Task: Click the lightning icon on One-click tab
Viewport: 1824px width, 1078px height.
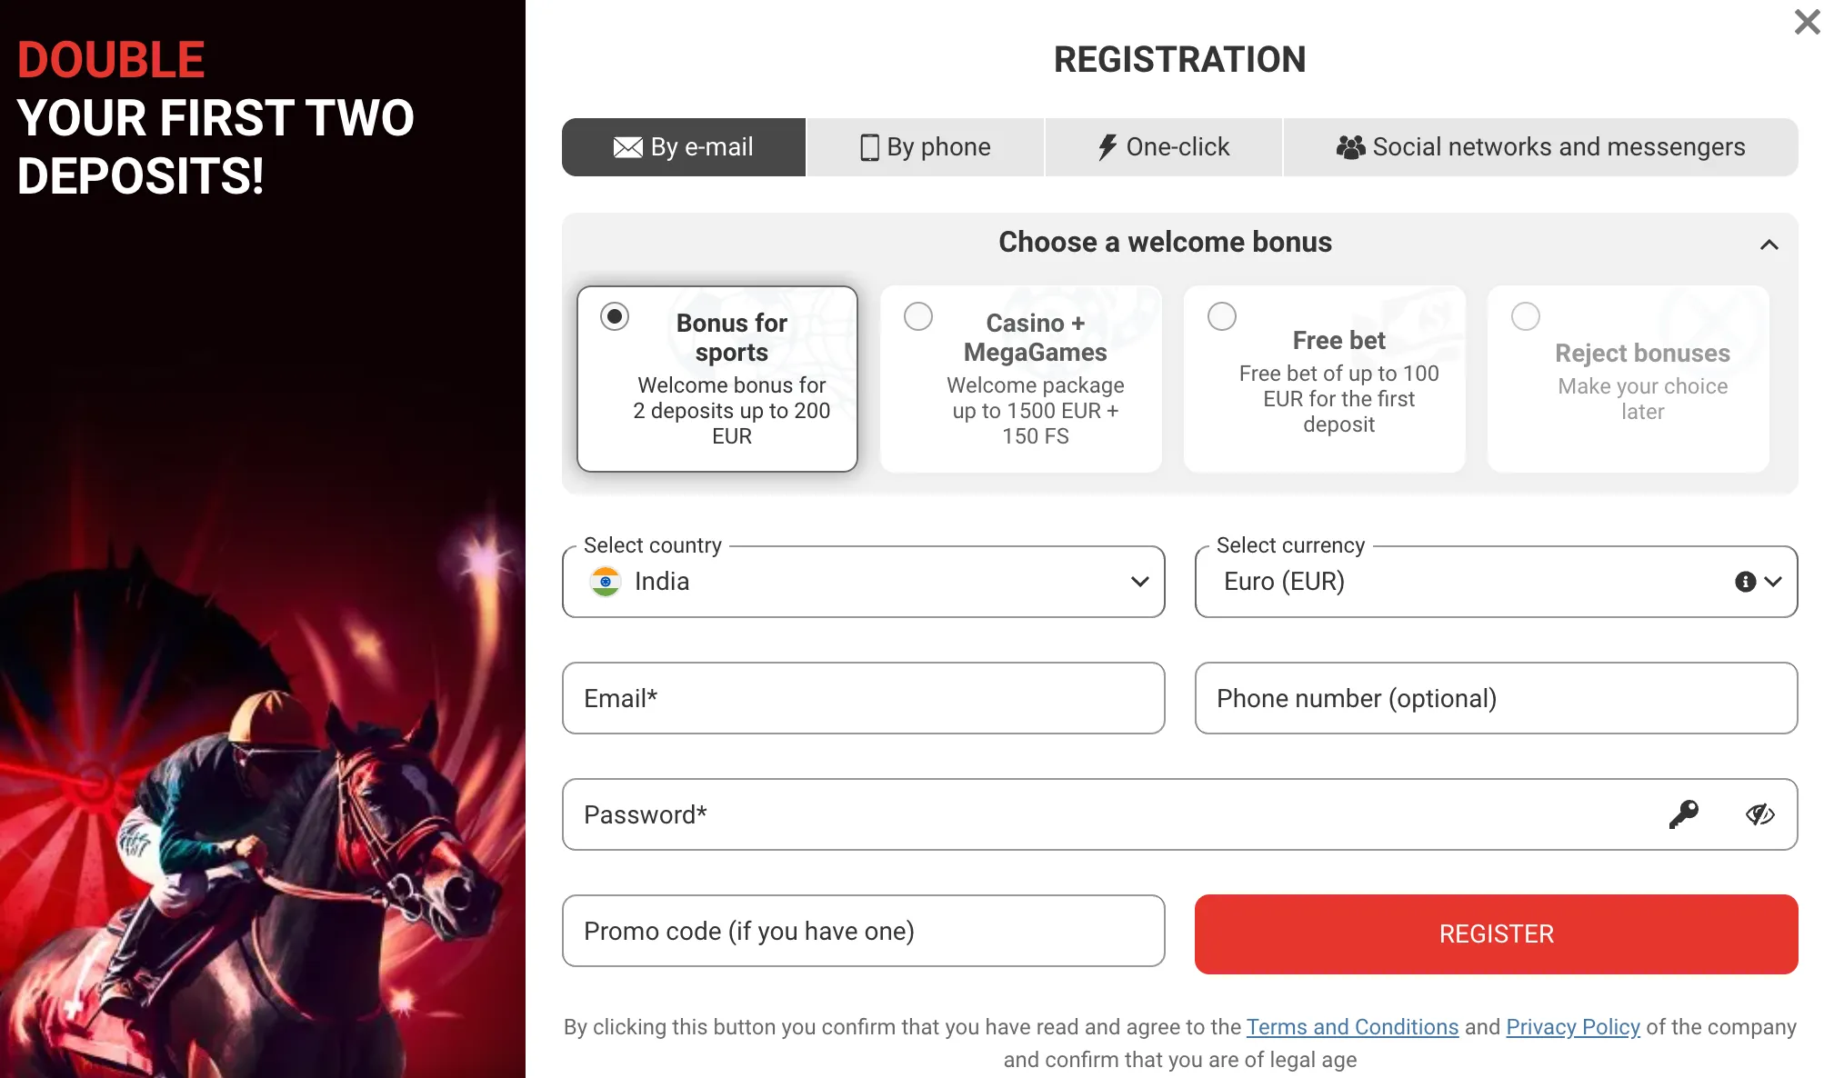Action: (1107, 146)
